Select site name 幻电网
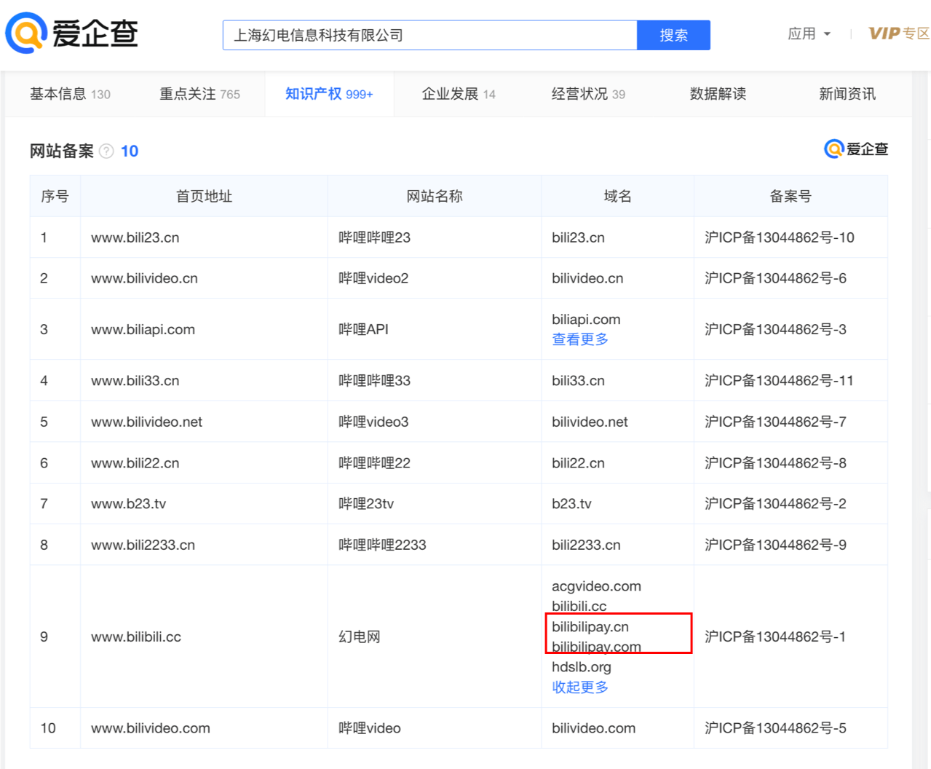This screenshot has width=931, height=769. (x=360, y=636)
